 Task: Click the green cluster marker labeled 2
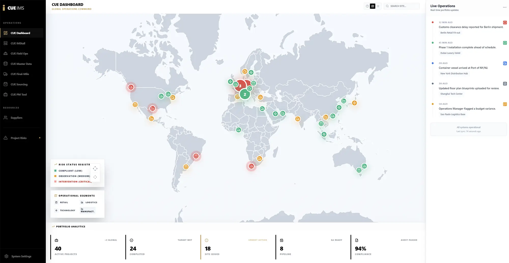[245, 94]
